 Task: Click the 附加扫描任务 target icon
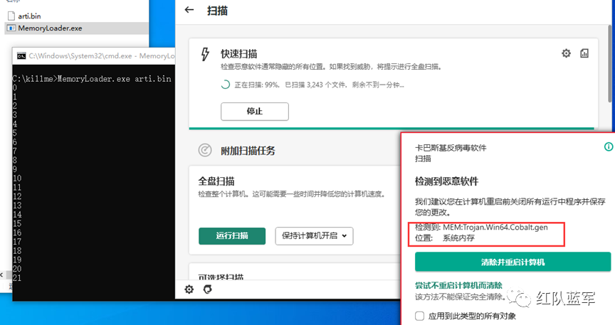point(205,150)
